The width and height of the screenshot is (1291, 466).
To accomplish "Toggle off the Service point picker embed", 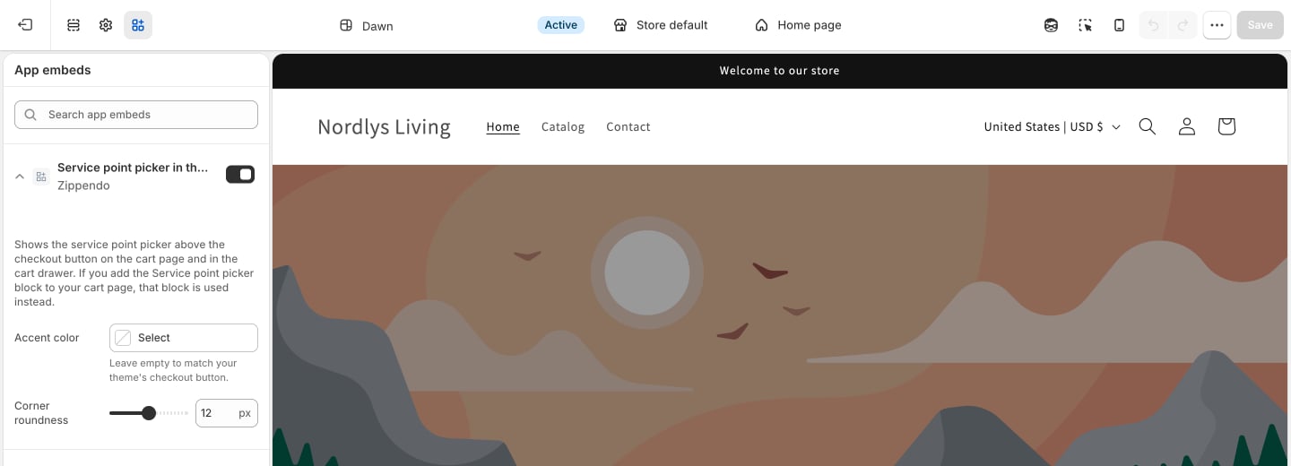I will tap(240, 174).
